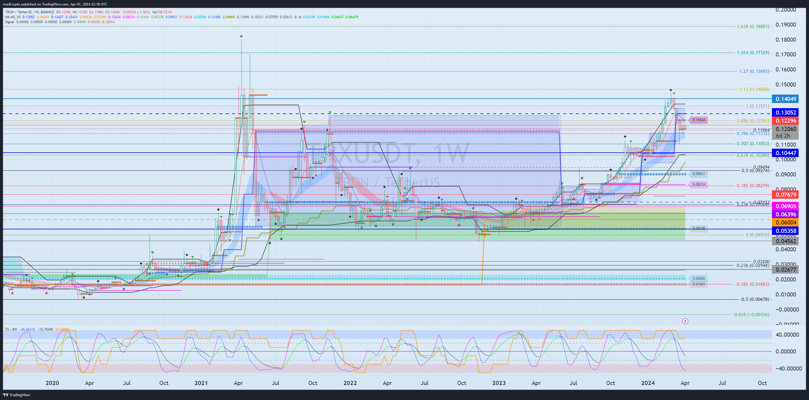Select the 0.06905 magenta price label
The height and width of the screenshot is (400, 809).
(786, 206)
